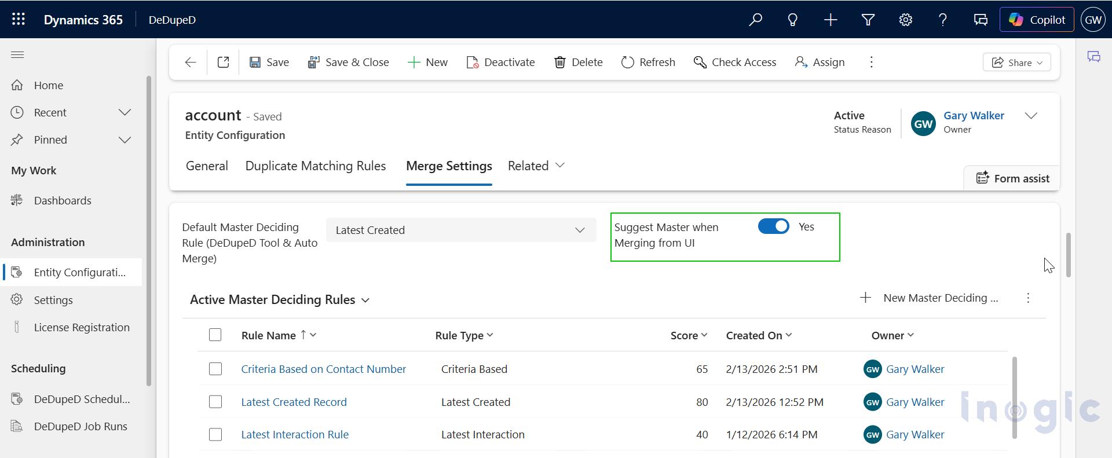Go back using the back arrow
This screenshot has width=1112, height=458.
click(191, 62)
